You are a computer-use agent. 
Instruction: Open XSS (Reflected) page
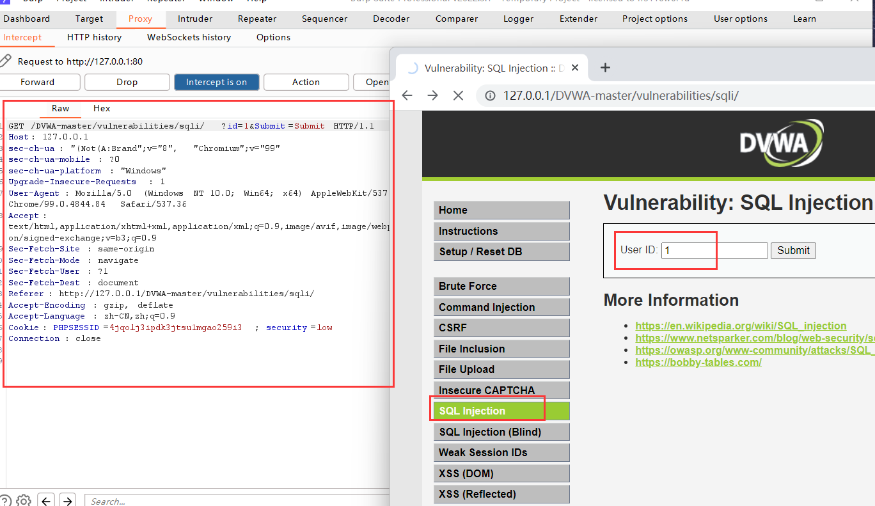coord(501,494)
